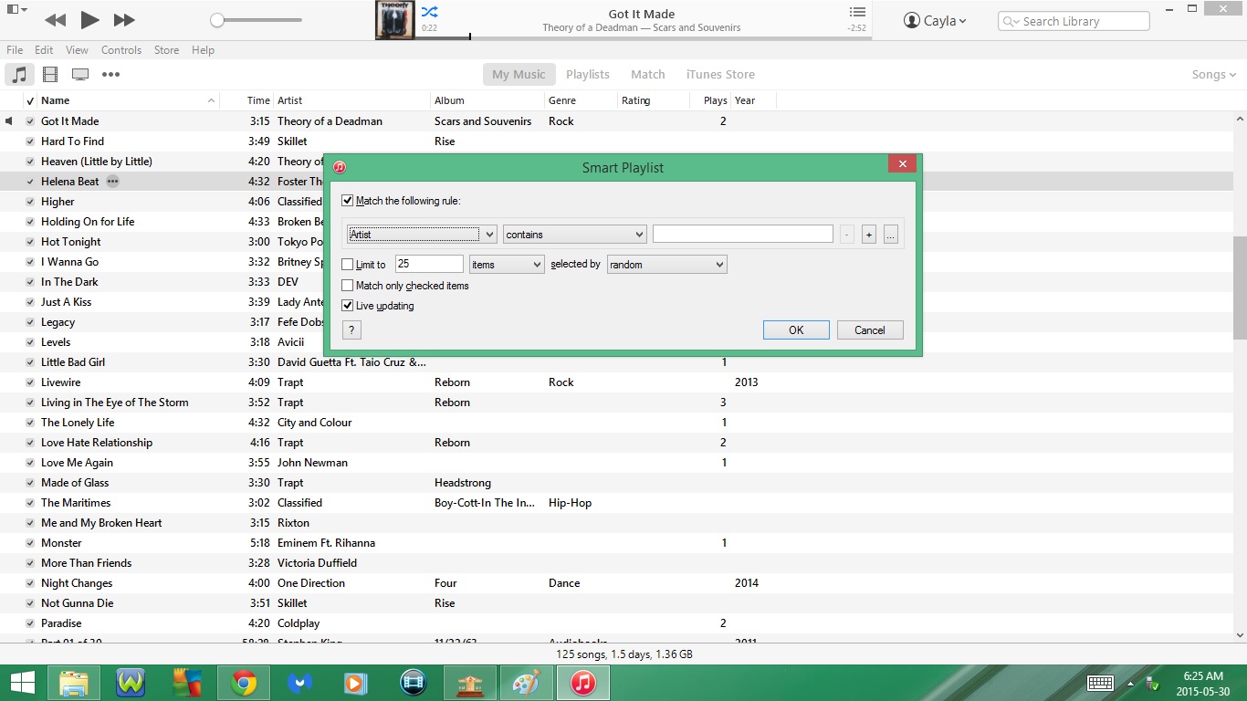The image size is (1247, 701).
Task: Click the song playback progress bar
Action: (x=644, y=38)
